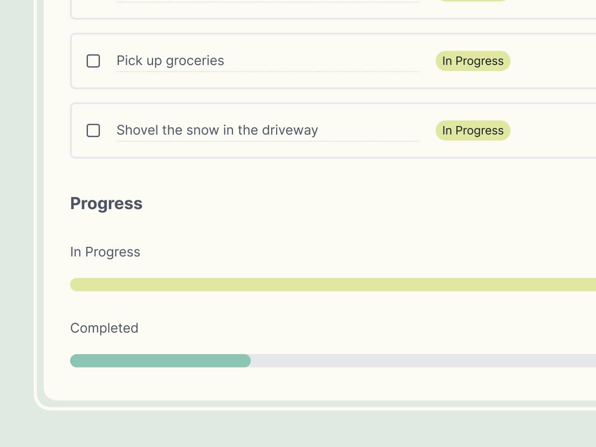The image size is (596, 447).
Task: Select the Shovel the snow in the driveway card
Action: pos(333,130)
